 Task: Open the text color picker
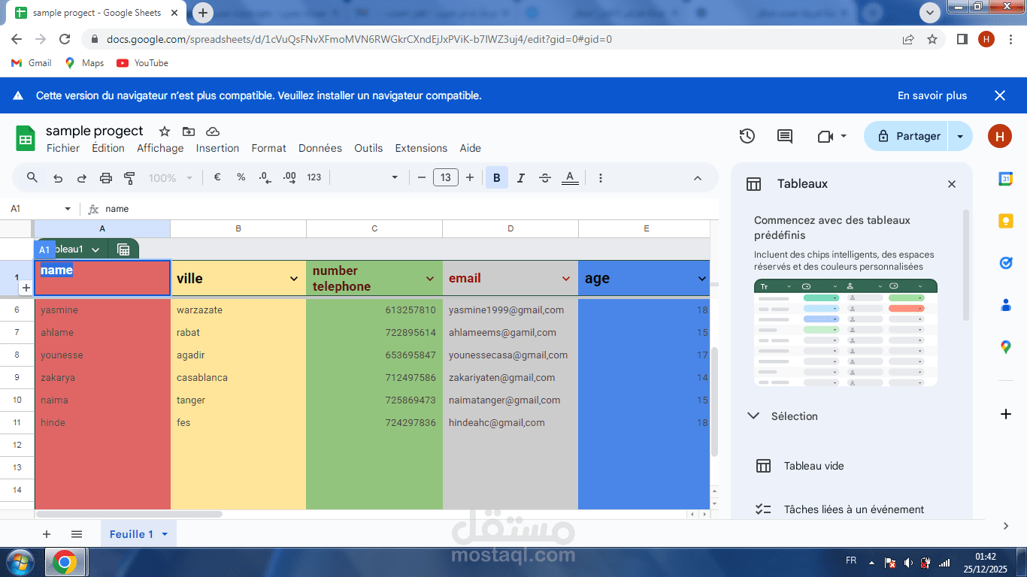point(569,177)
